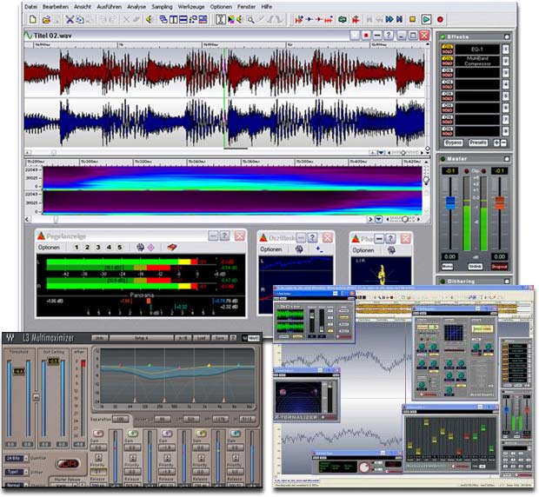Copy selection using the toolbar copy icon
The image size is (539, 497).
(79, 20)
